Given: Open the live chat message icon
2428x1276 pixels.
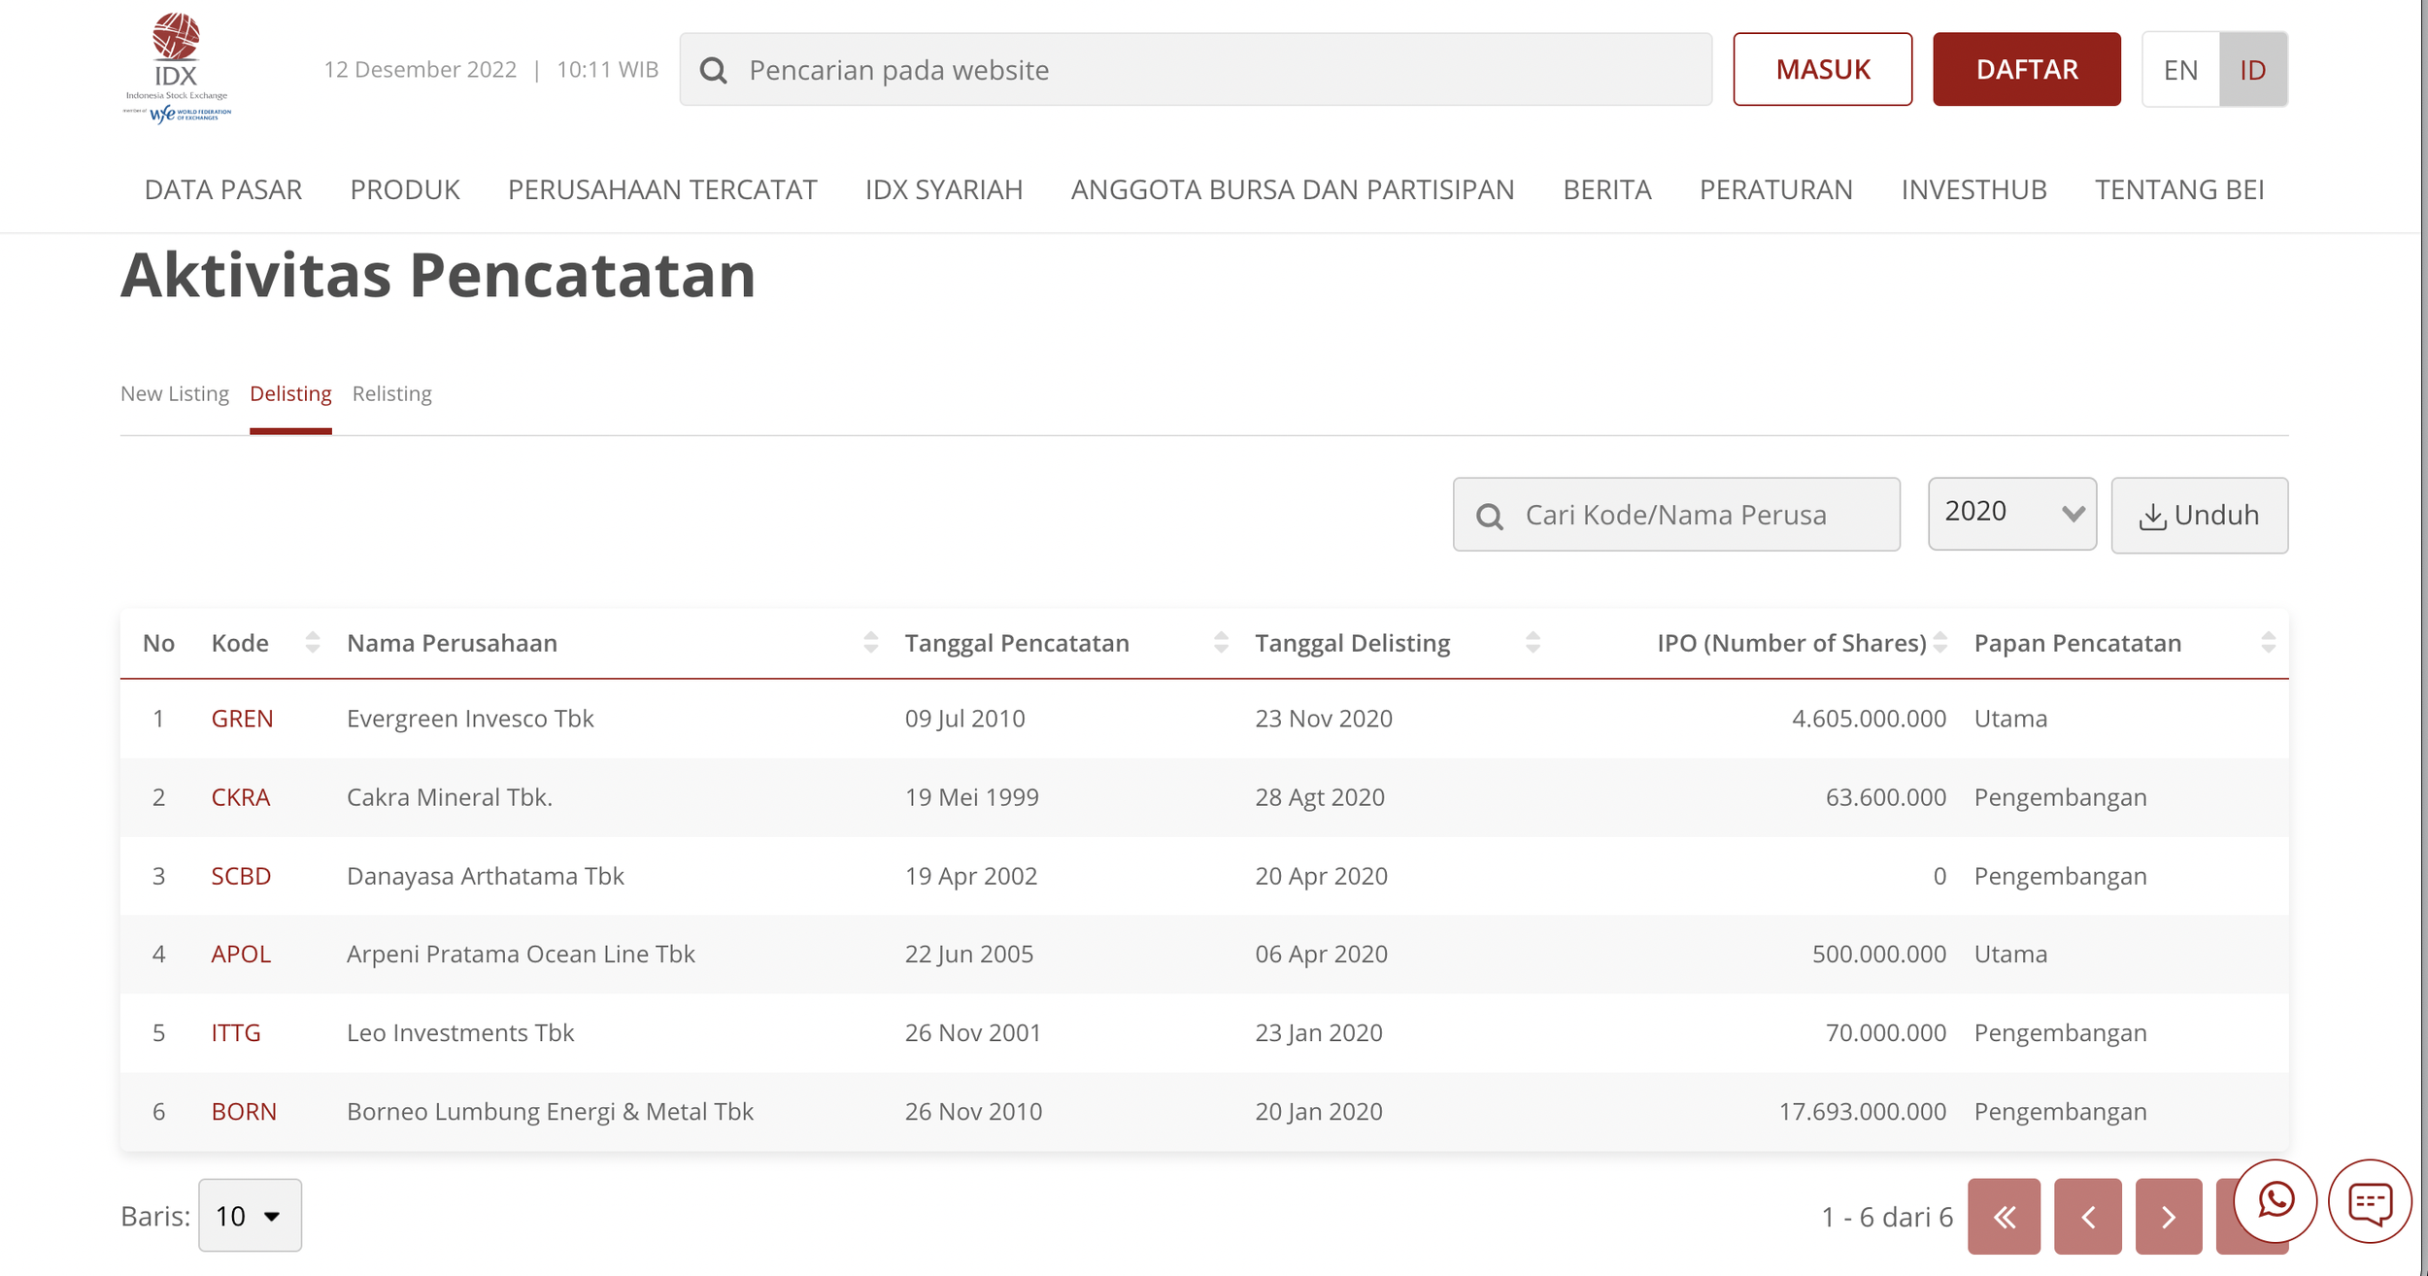Looking at the screenshot, I should pos(2370,1202).
